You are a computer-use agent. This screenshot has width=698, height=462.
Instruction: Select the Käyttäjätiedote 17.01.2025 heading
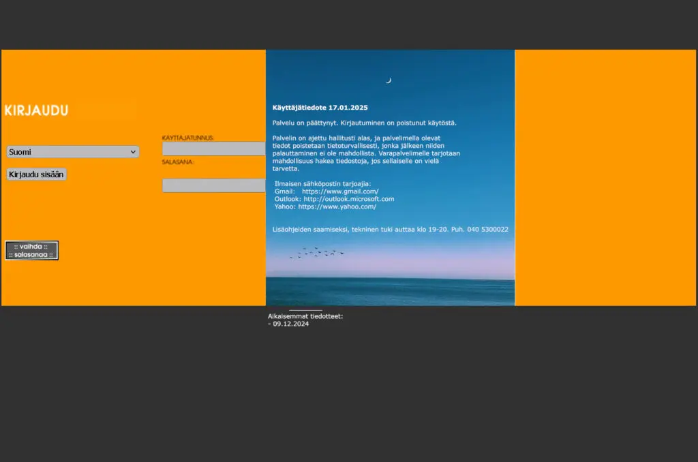point(320,108)
